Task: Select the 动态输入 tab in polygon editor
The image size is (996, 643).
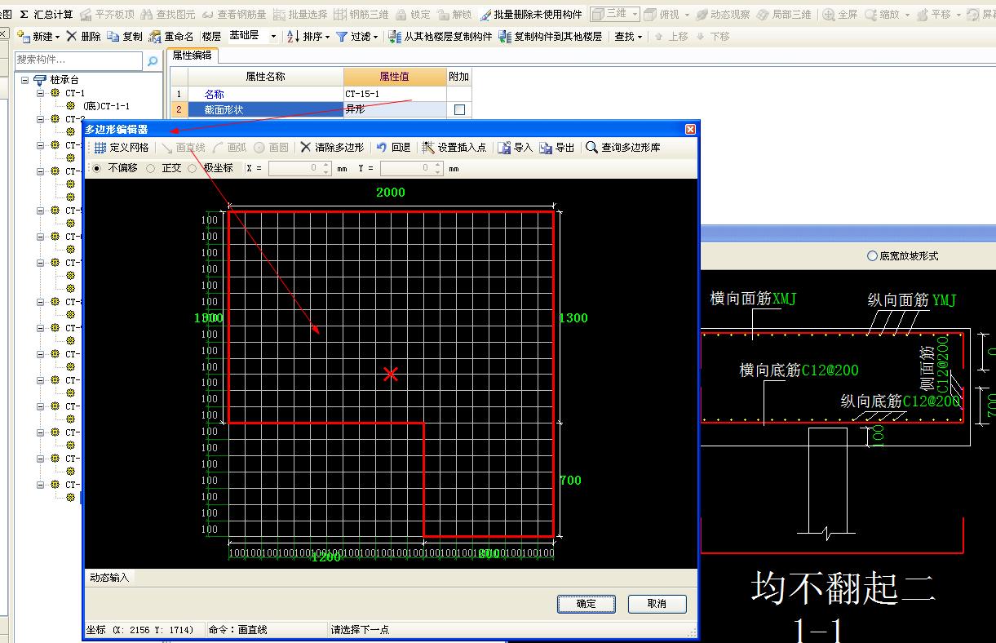Action: click(108, 577)
